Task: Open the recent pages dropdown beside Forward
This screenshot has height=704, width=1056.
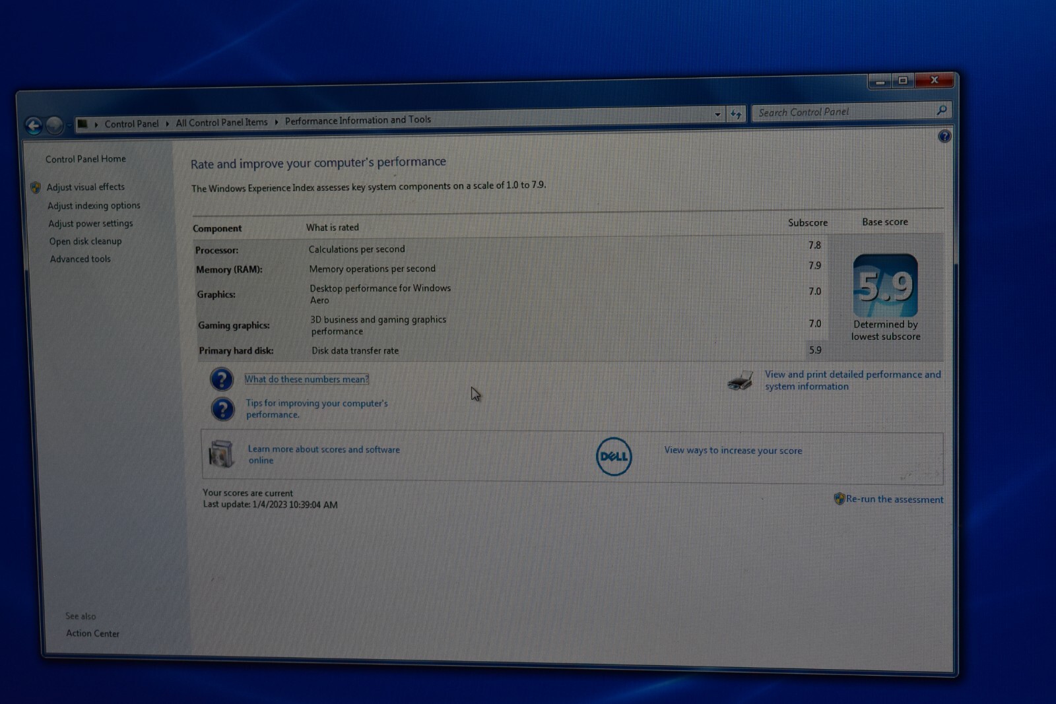Action: (x=69, y=125)
